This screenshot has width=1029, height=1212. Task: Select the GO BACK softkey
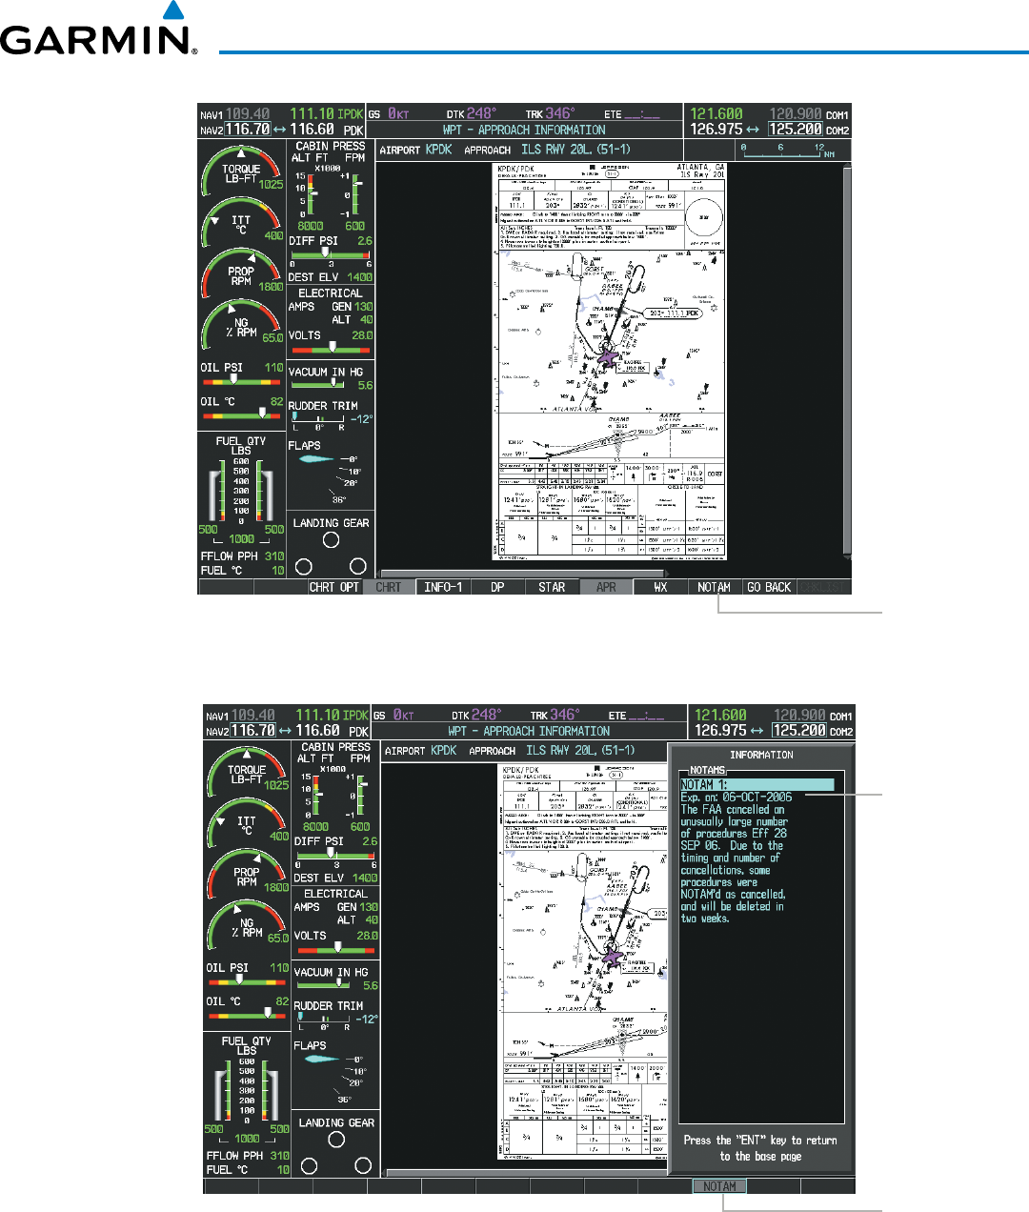pyautogui.click(x=769, y=587)
